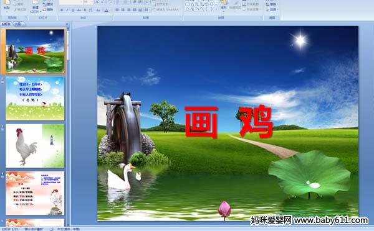Select the white rooster slide thumbnail

click(35, 146)
